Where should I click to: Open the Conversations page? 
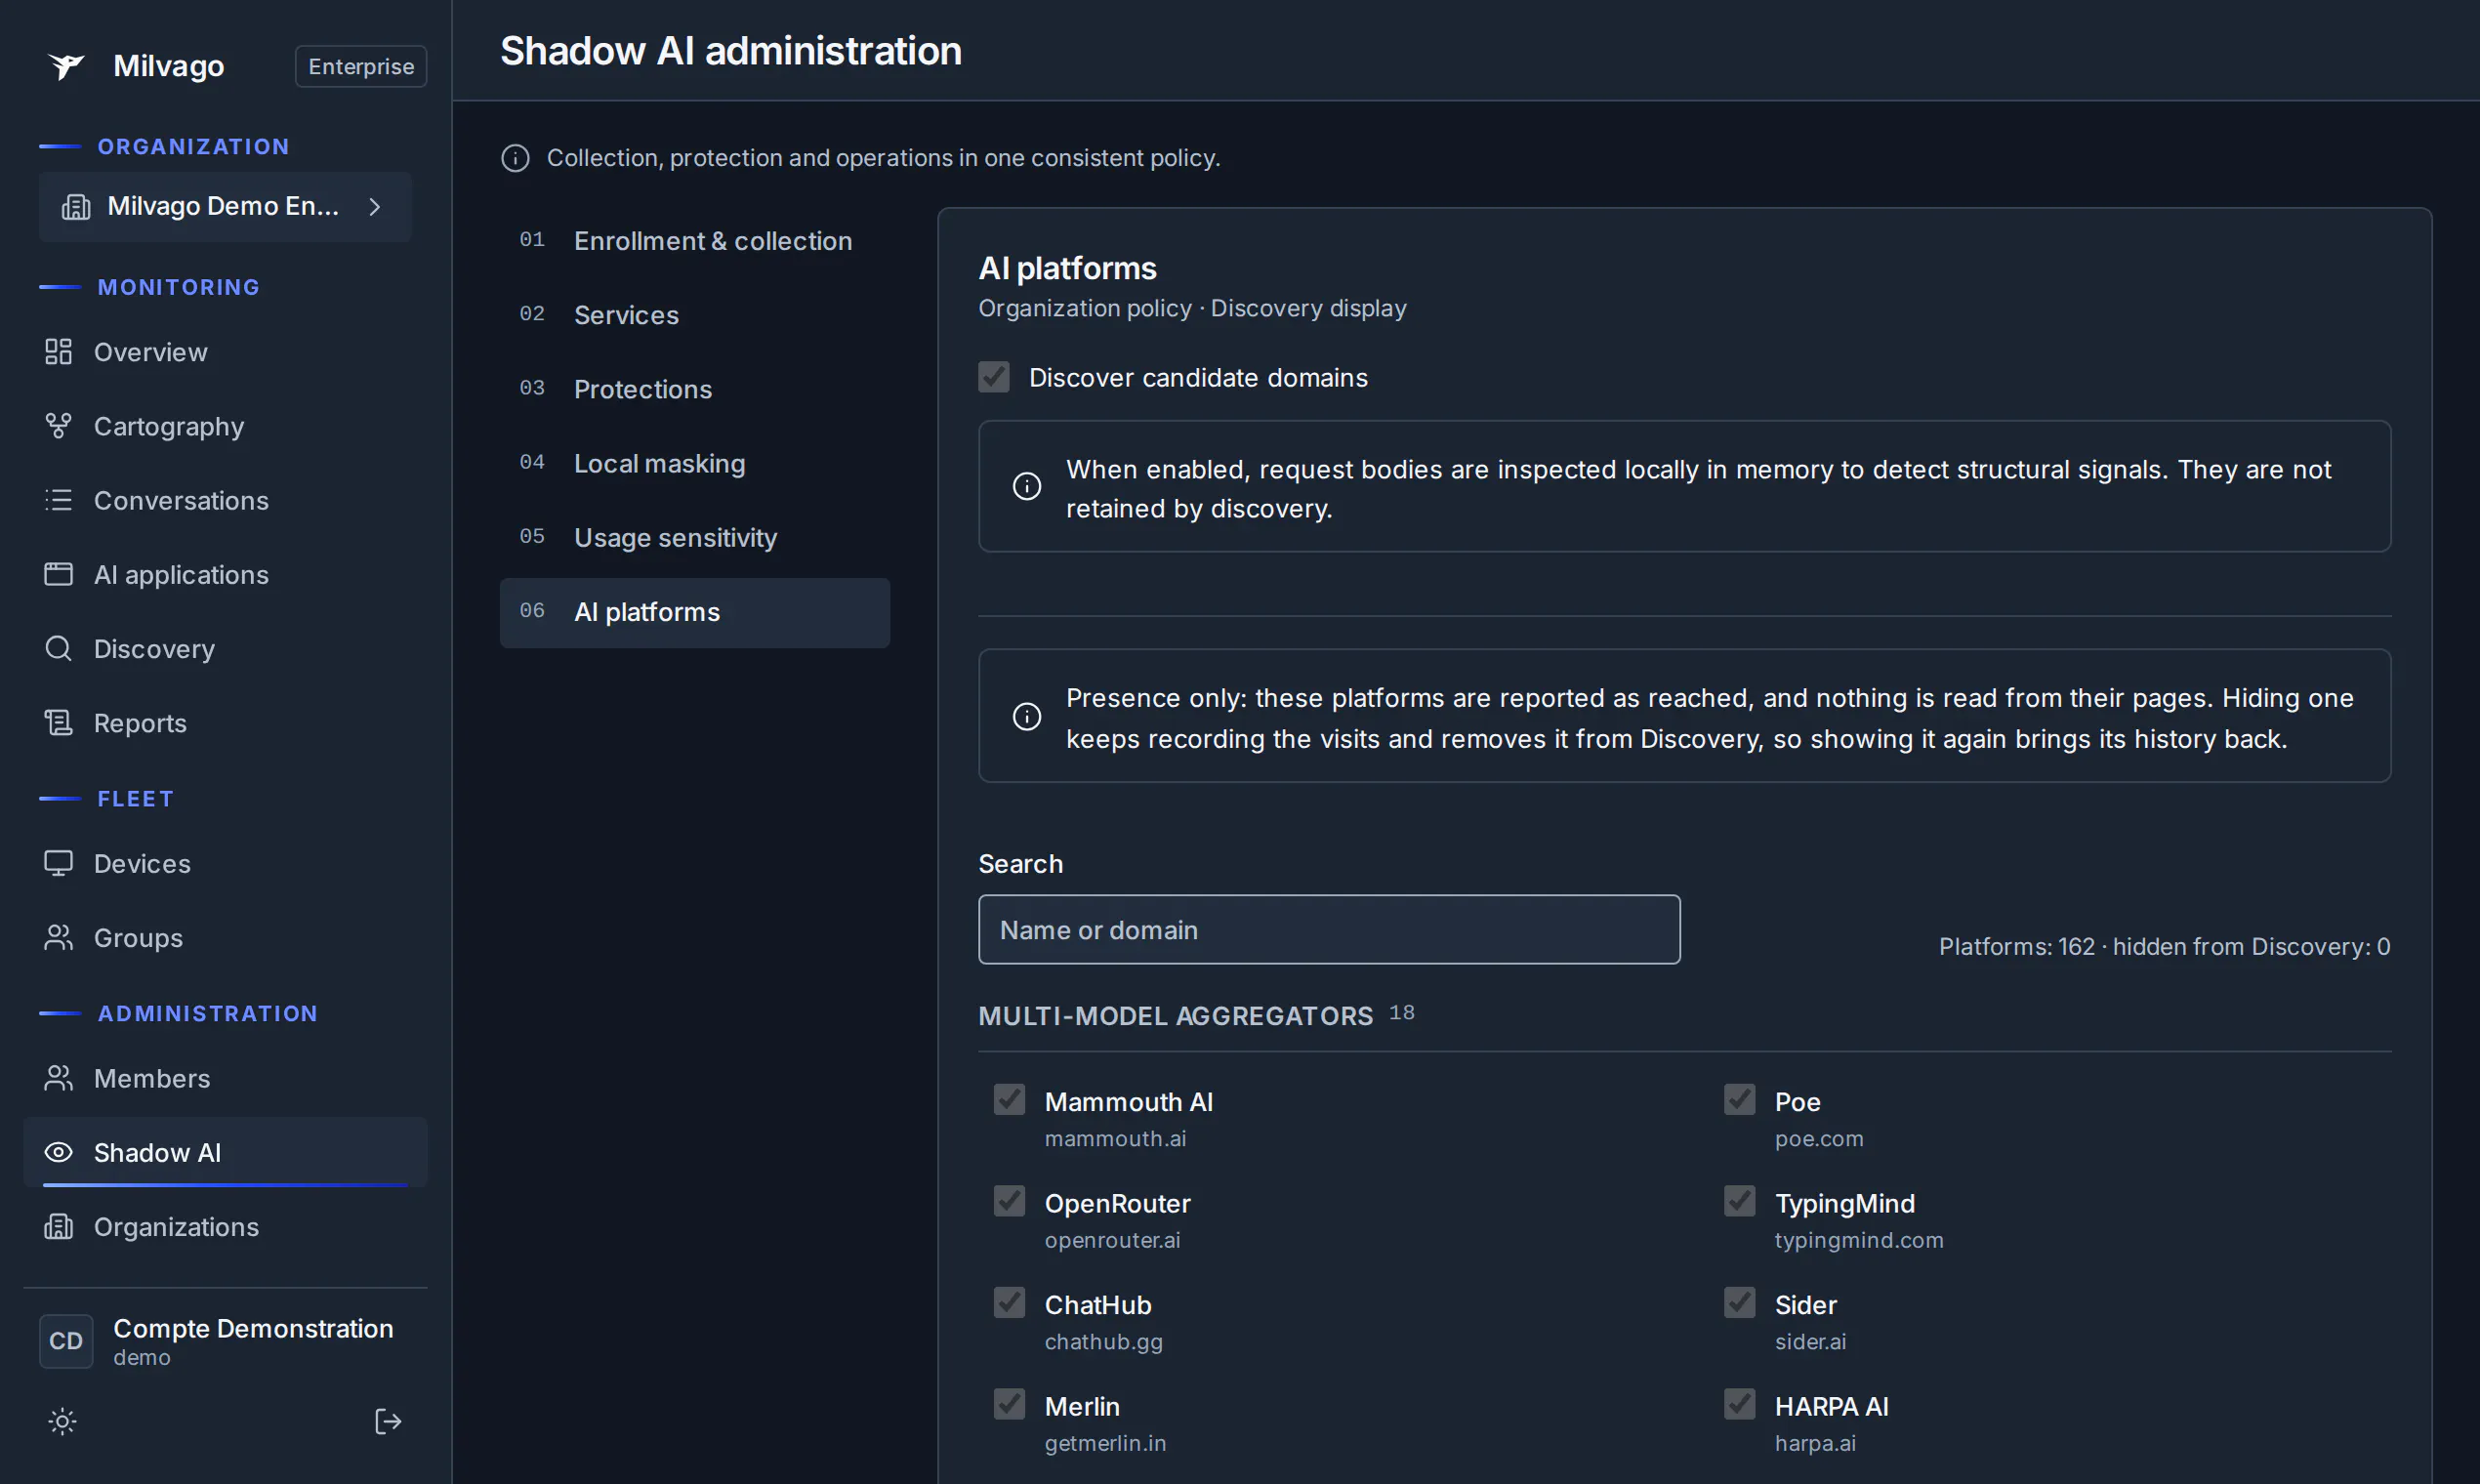point(226,500)
